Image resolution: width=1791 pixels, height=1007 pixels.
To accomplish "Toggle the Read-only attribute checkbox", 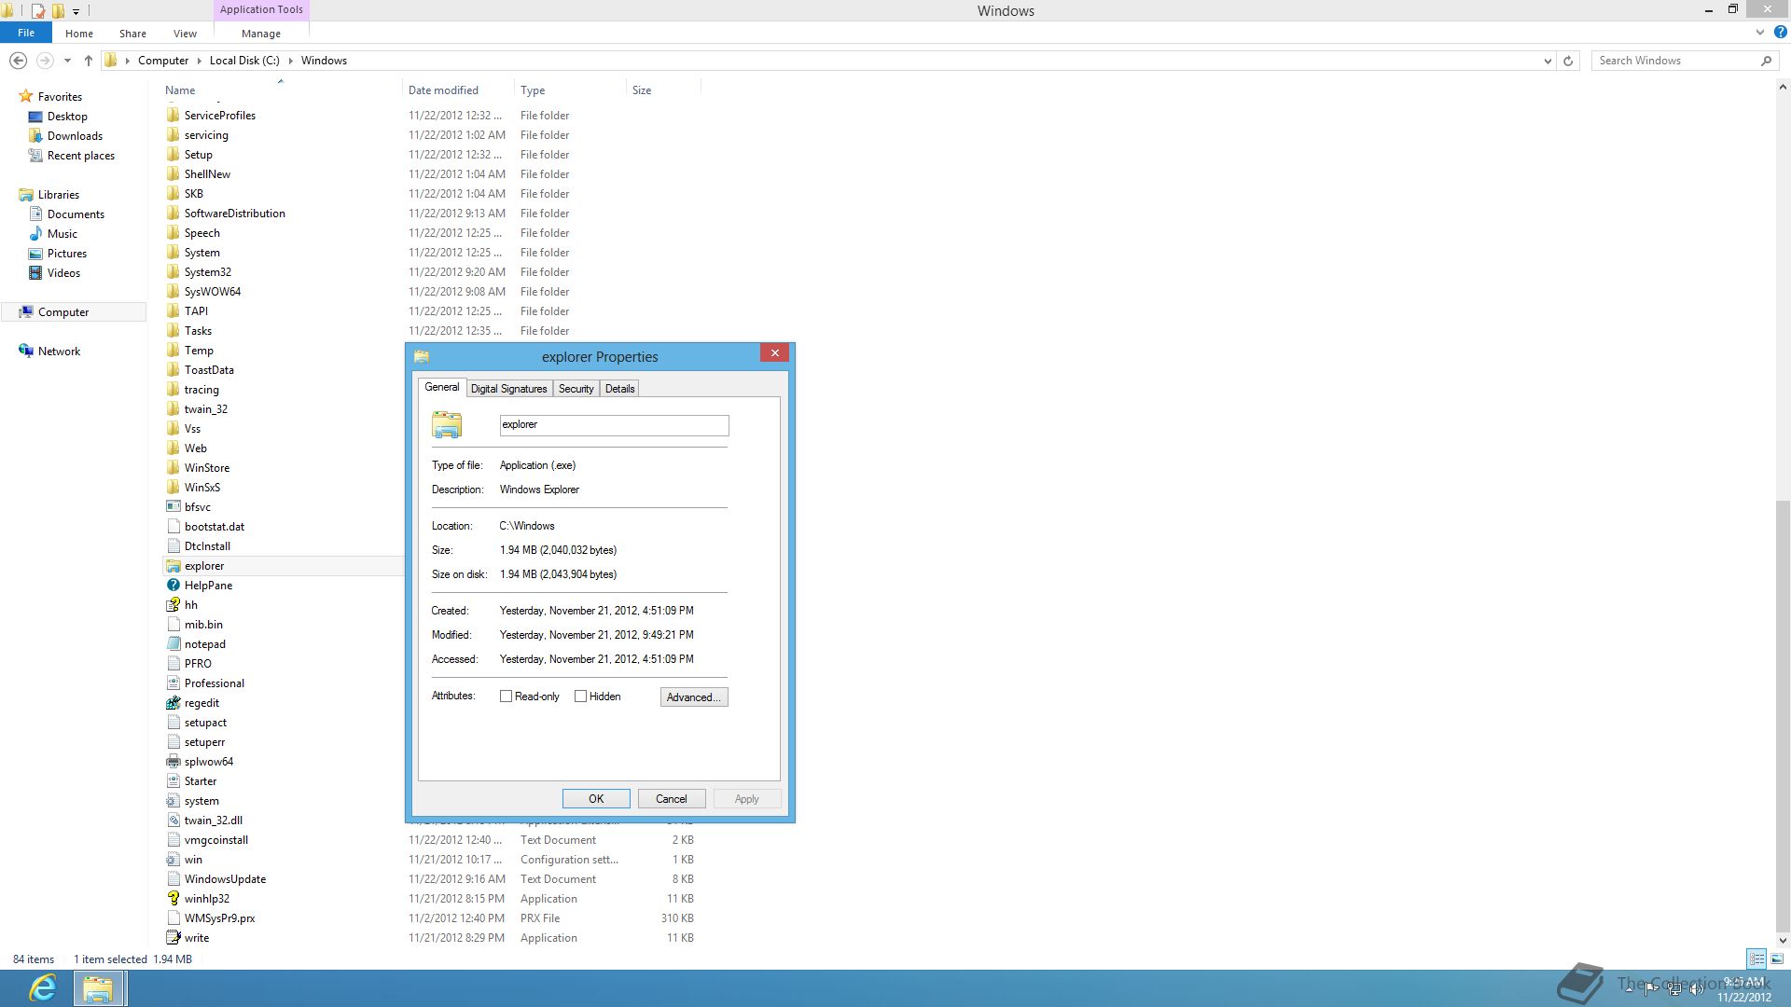I will (506, 697).
